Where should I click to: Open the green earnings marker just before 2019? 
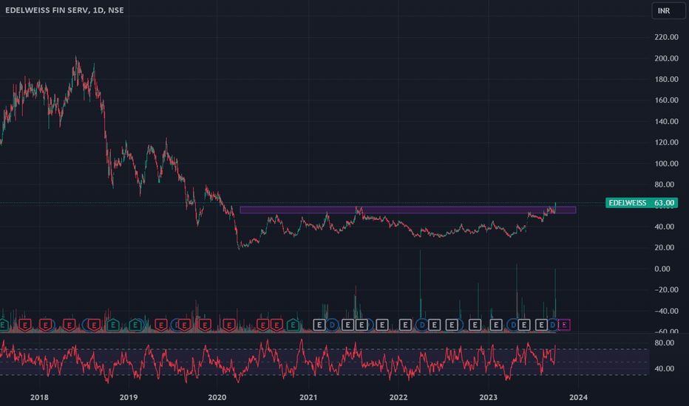(113, 326)
